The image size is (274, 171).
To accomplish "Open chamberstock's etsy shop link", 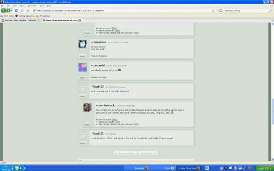I will [136, 124].
